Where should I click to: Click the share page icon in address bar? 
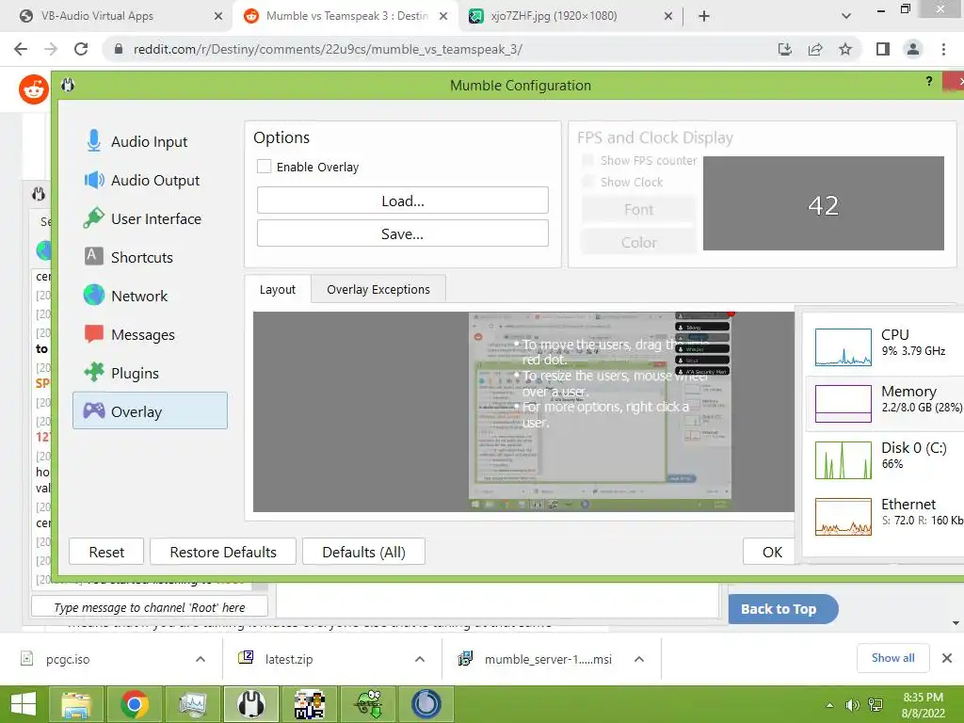(x=815, y=49)
